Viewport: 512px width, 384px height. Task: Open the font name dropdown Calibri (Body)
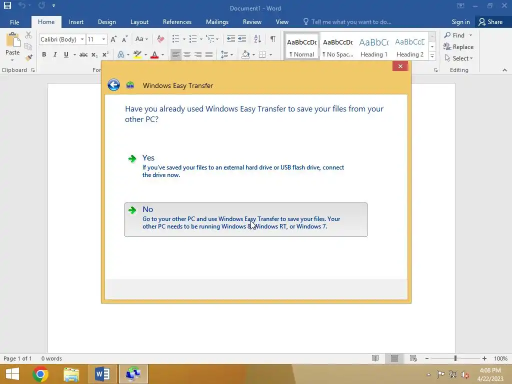tap(82, 39)
